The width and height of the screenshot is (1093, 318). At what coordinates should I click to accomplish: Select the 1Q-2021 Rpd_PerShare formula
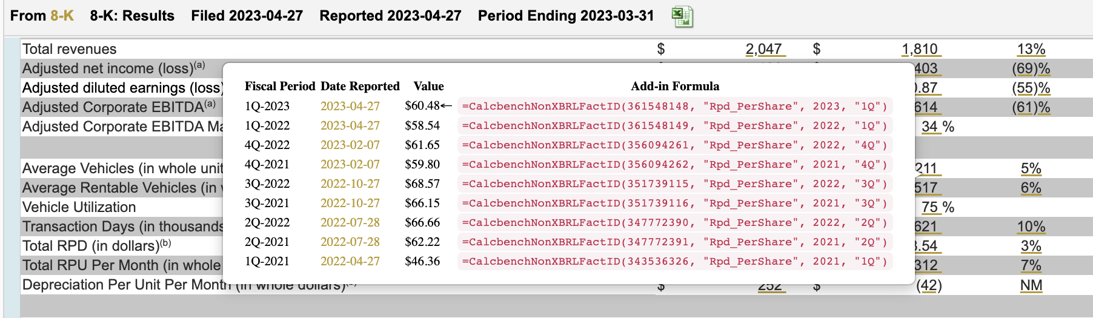coord(674,261)
